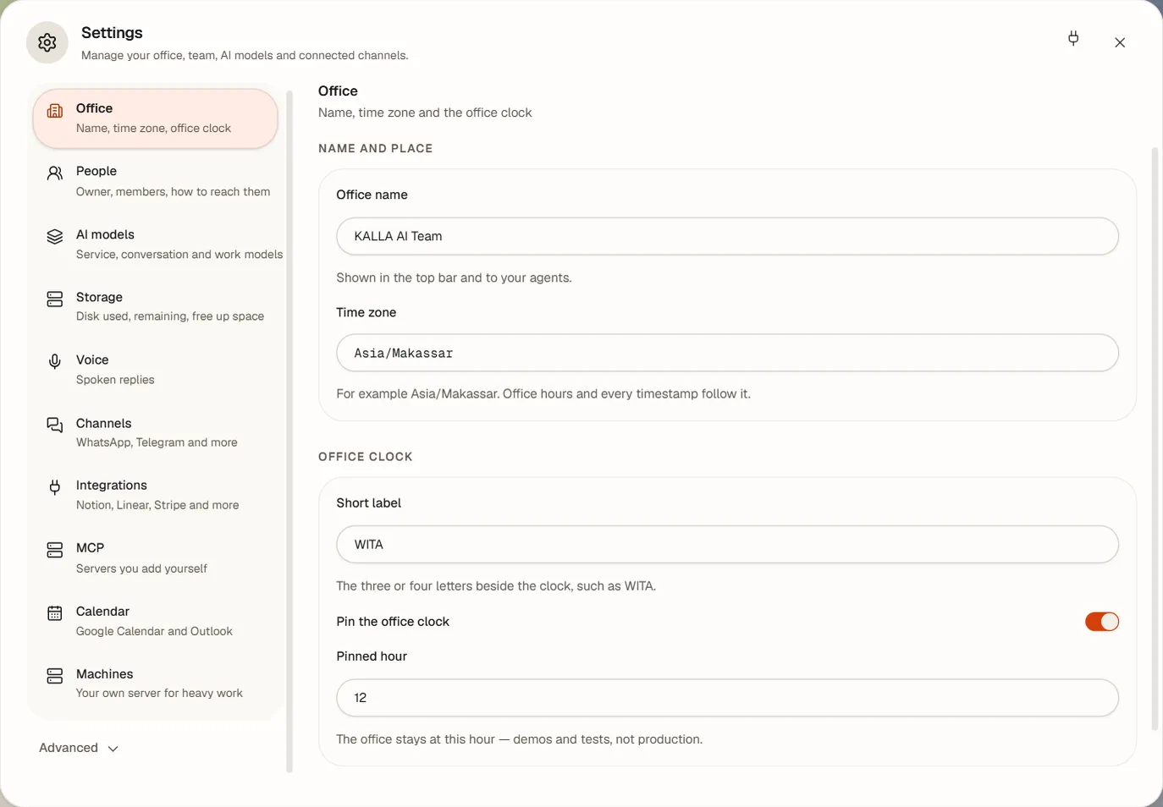
Task: Click the 'Shown in the top bar' hint text
Action: click(454, 277)
